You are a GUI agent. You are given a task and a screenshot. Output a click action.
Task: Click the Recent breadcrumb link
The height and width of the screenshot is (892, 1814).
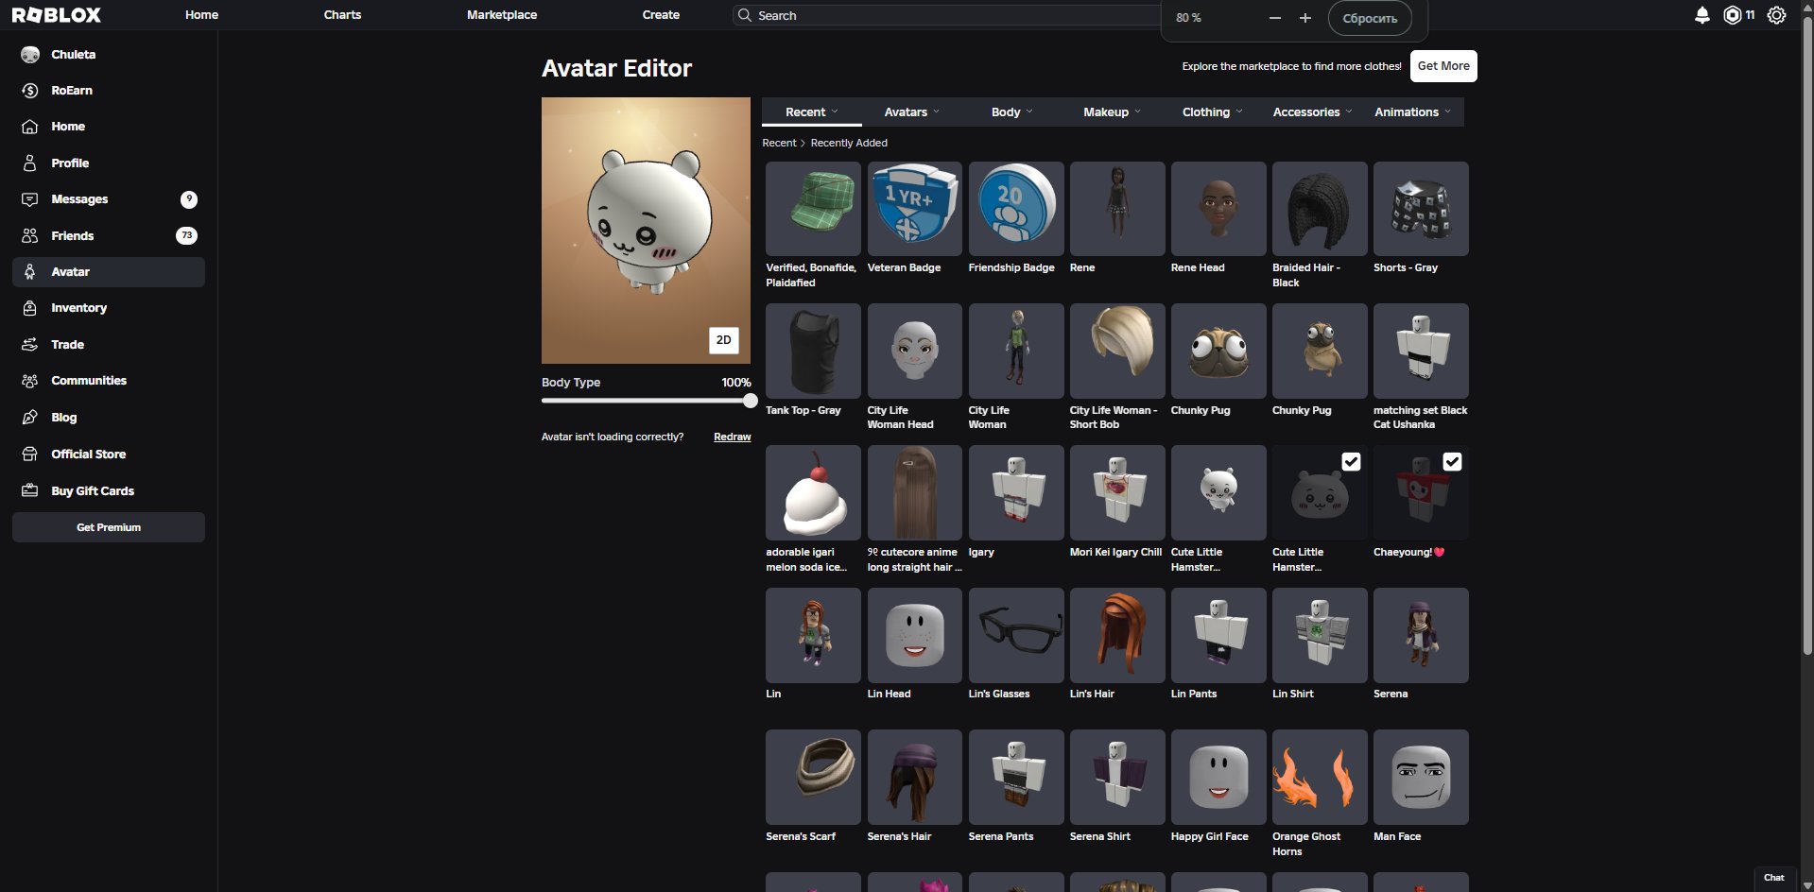pyautogui.click(x=779, y=143)
